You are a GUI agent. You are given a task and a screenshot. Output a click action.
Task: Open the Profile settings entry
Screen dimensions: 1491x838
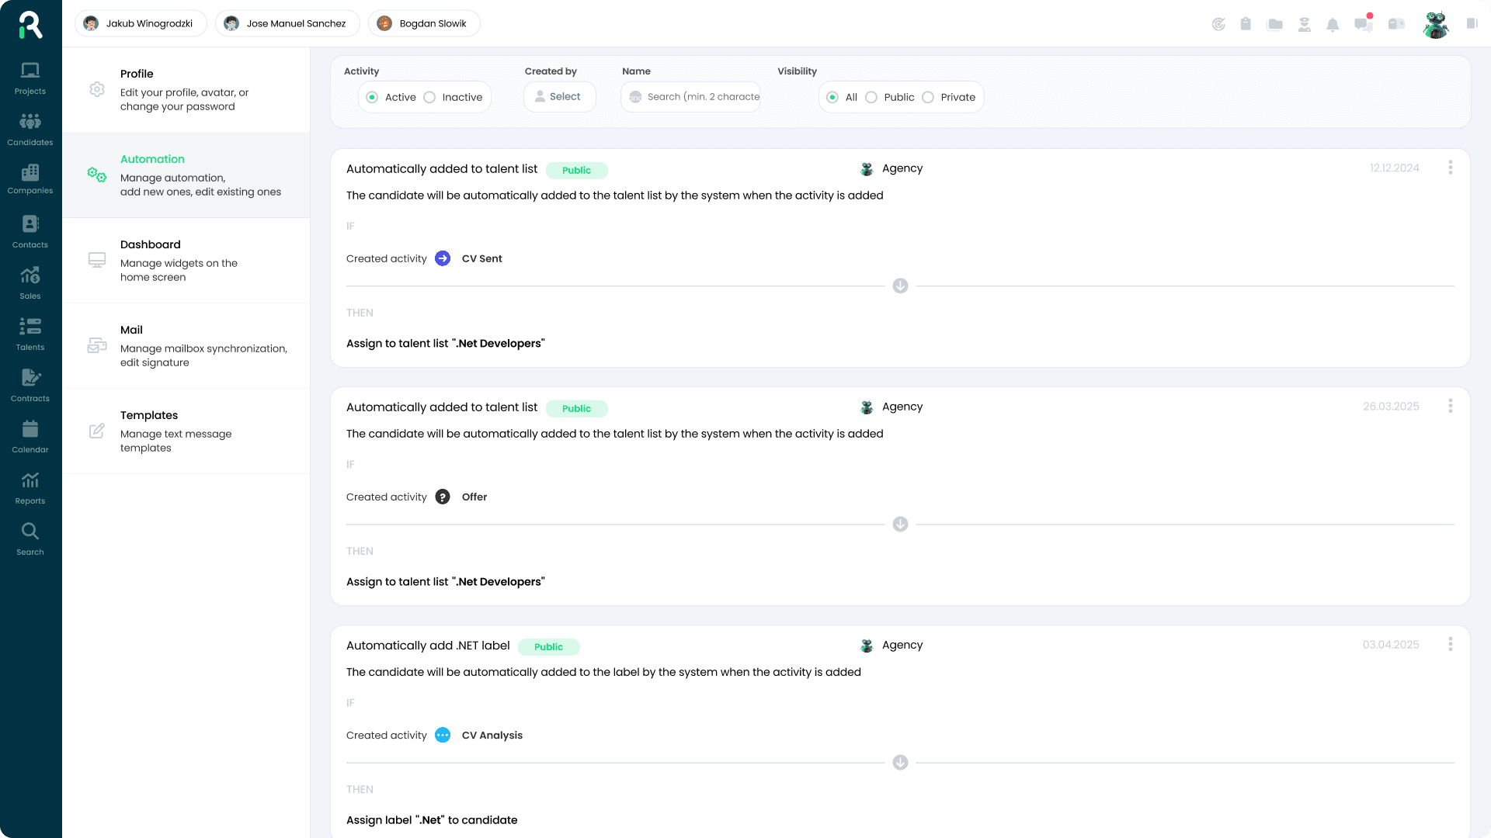(x=186, y=89)
